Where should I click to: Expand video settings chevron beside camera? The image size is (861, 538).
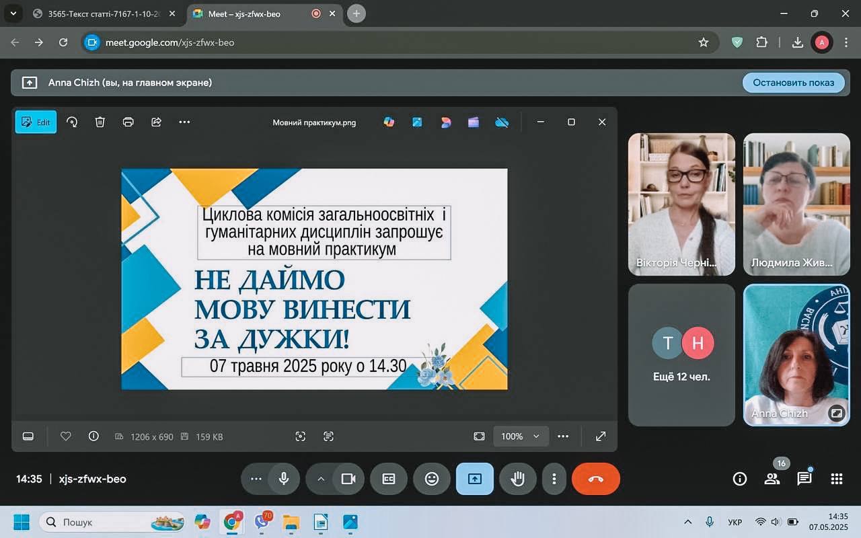click(x=321, y=479)
